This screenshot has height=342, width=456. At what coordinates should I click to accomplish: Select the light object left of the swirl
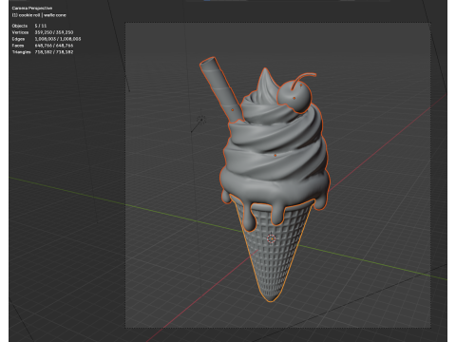(201, 120)
